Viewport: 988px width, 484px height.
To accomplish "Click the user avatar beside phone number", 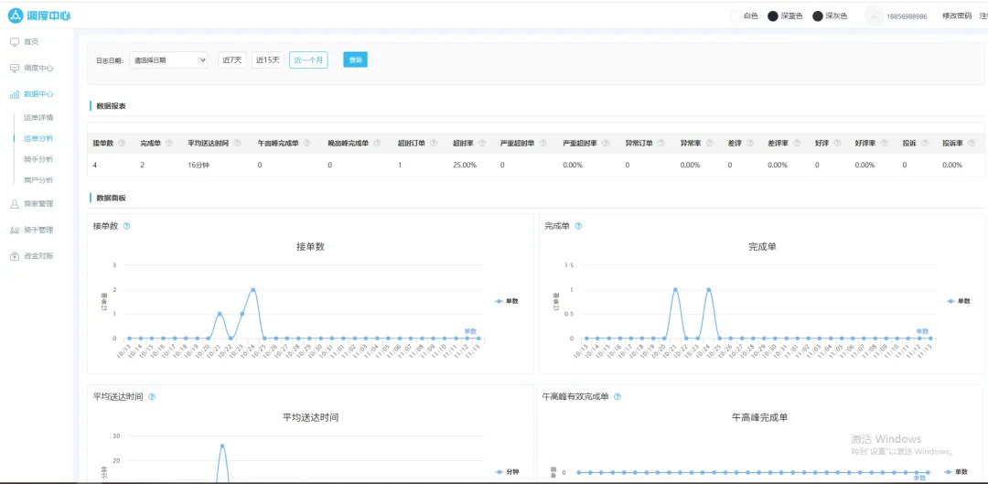I will [x=873, y=16].
